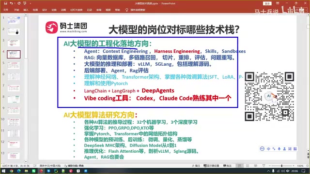Select slide 2 thumbnail
This screenshot has width=310, height=174.
[14, 31]
